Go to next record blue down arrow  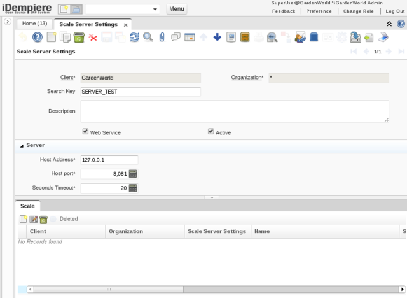[217, 38]
